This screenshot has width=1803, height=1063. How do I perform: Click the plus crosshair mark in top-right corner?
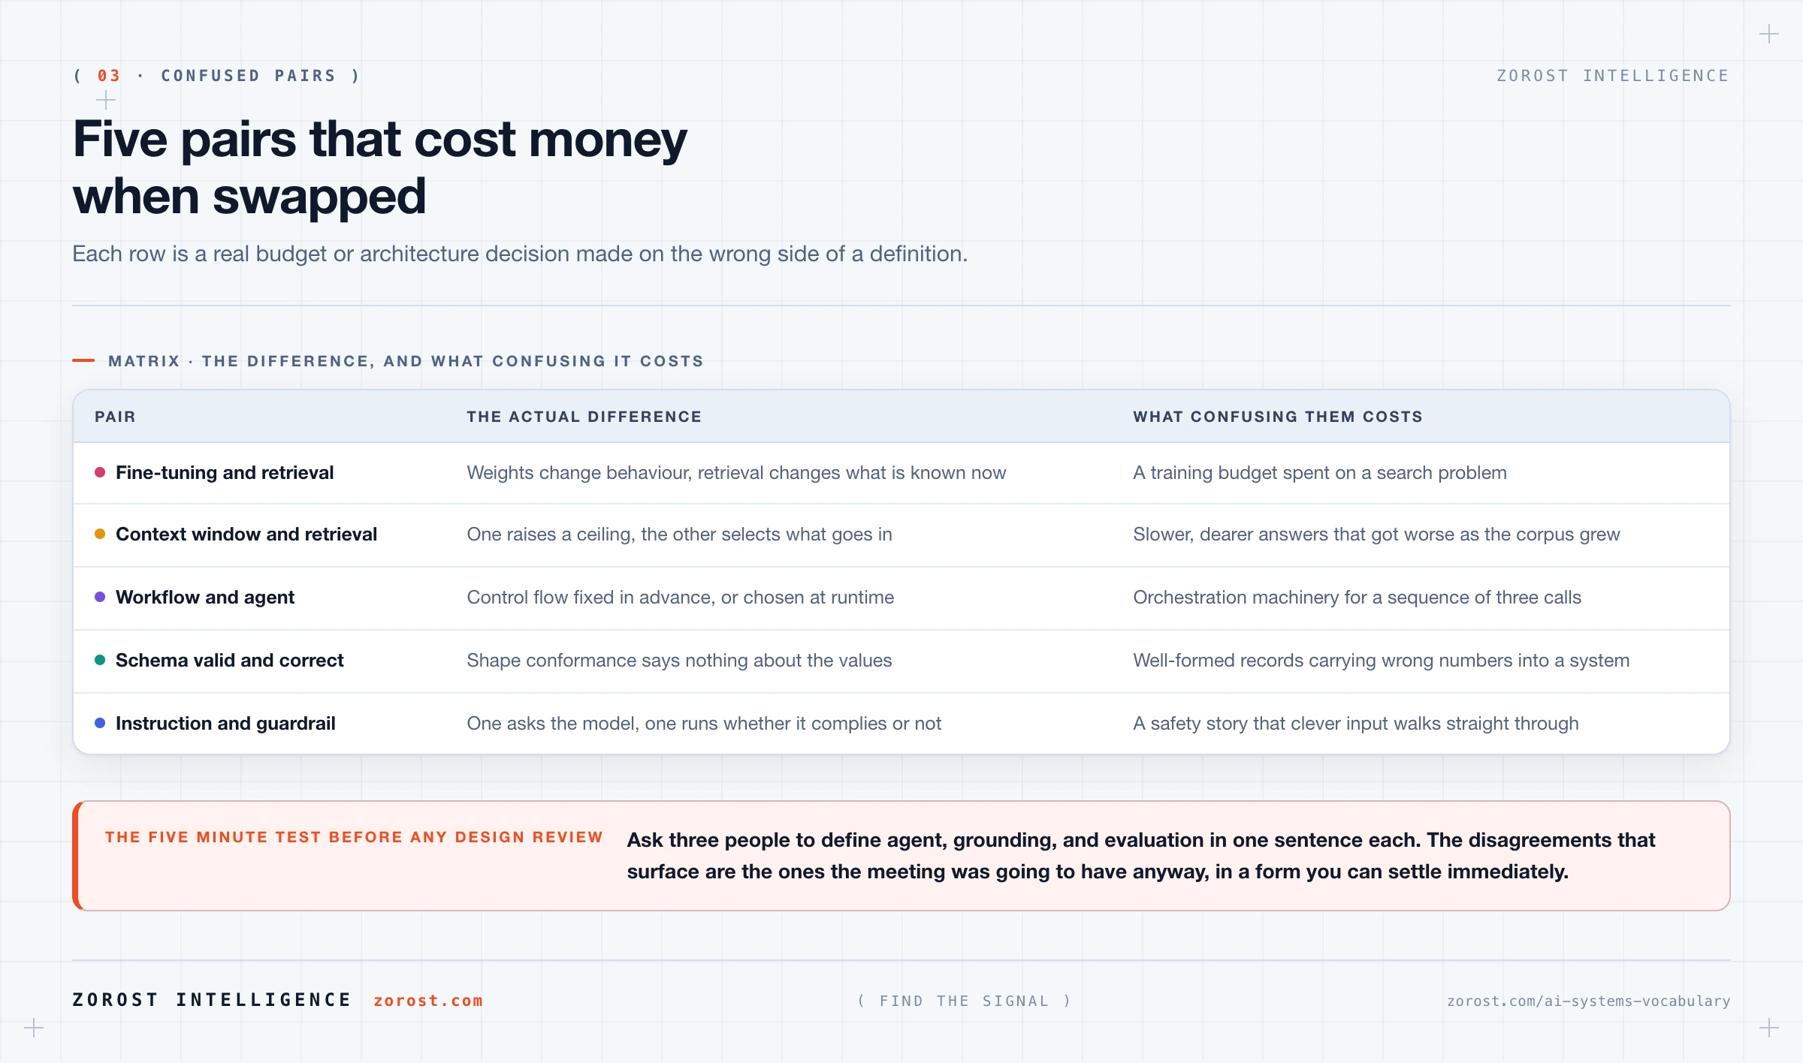pyautogui.click(x=1769, y=35)
